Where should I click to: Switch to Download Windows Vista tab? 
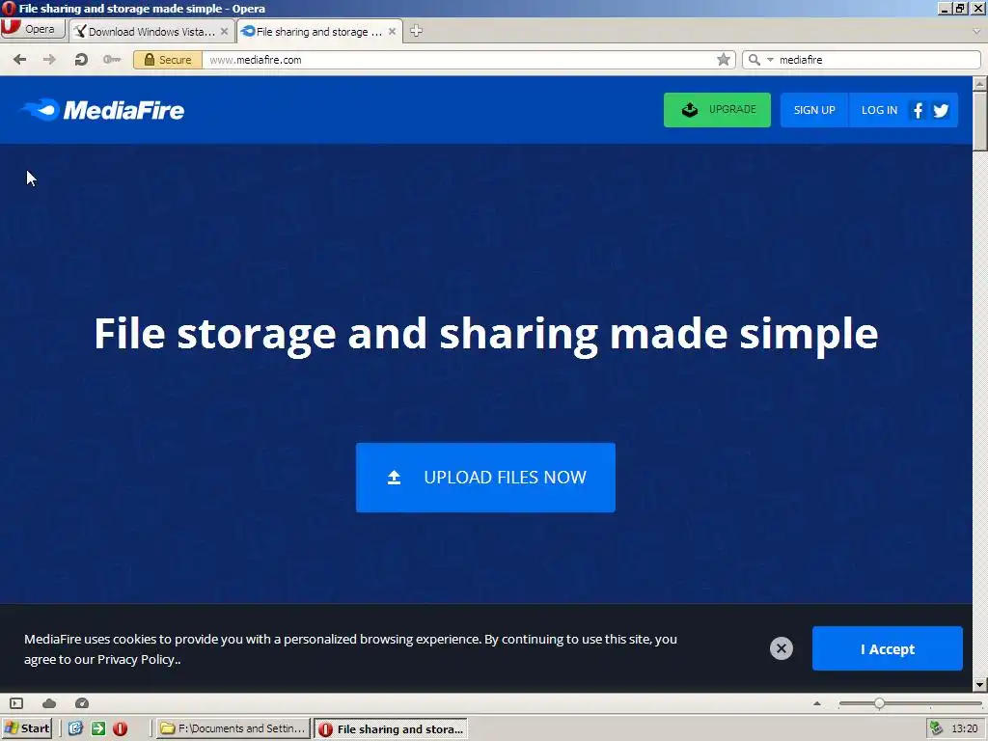[x=151, y=32]
